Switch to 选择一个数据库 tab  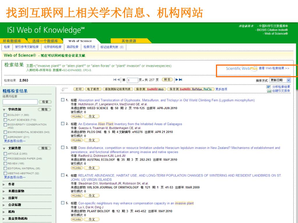45,41
